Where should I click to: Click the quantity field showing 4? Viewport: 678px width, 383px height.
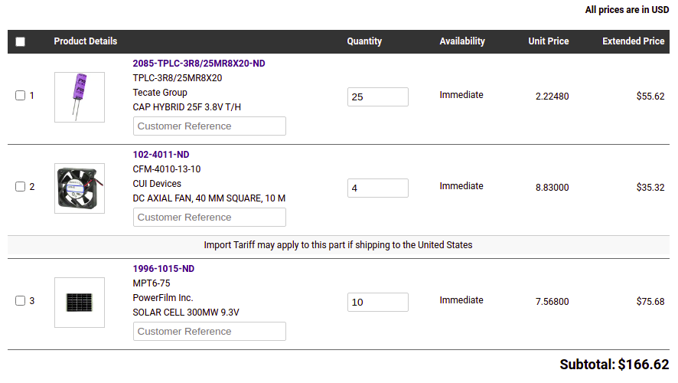(x=377, y=188)
